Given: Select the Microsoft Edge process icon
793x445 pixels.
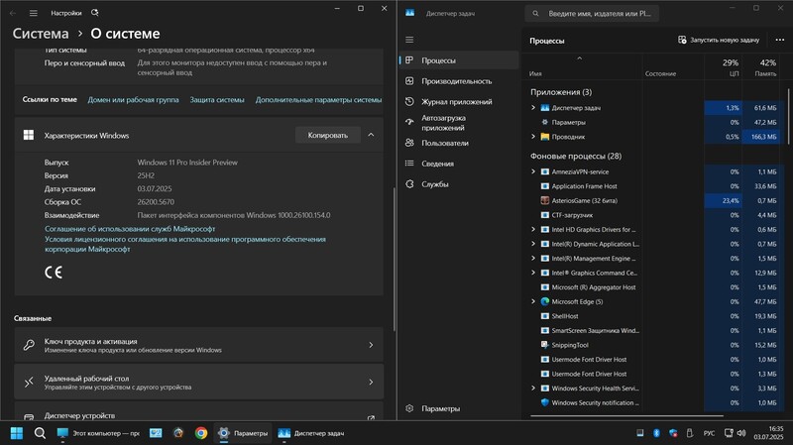Looking at the screenshot, I should tap(544, 301).
